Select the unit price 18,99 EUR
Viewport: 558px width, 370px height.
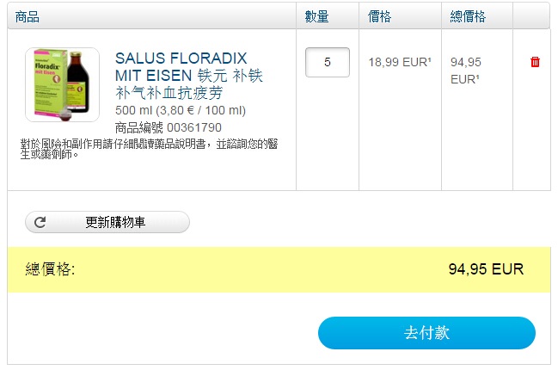point(400,62)
